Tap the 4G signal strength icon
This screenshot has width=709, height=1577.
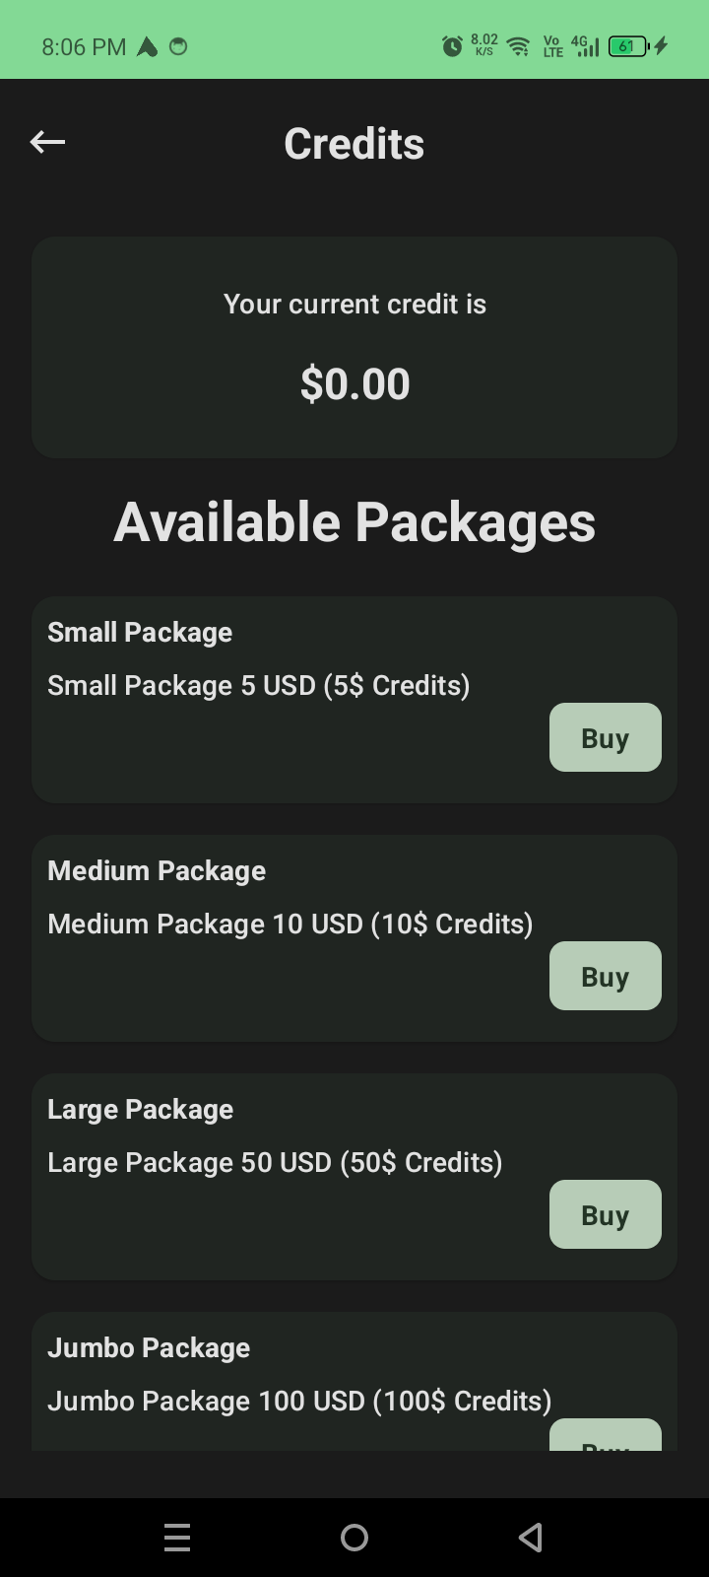point(585,46)
